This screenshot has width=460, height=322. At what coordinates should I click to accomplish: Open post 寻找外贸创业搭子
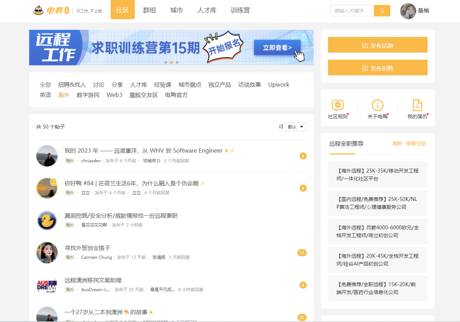pos(87,248)
